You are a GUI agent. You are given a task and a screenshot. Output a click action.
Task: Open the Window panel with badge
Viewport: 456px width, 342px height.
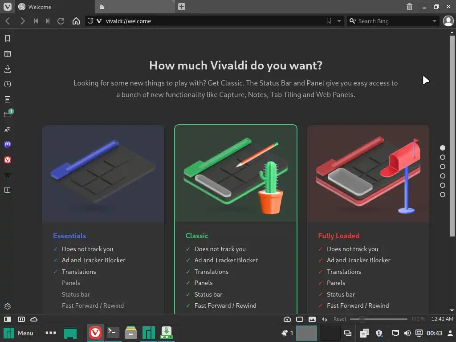click(x=8, y=114)
